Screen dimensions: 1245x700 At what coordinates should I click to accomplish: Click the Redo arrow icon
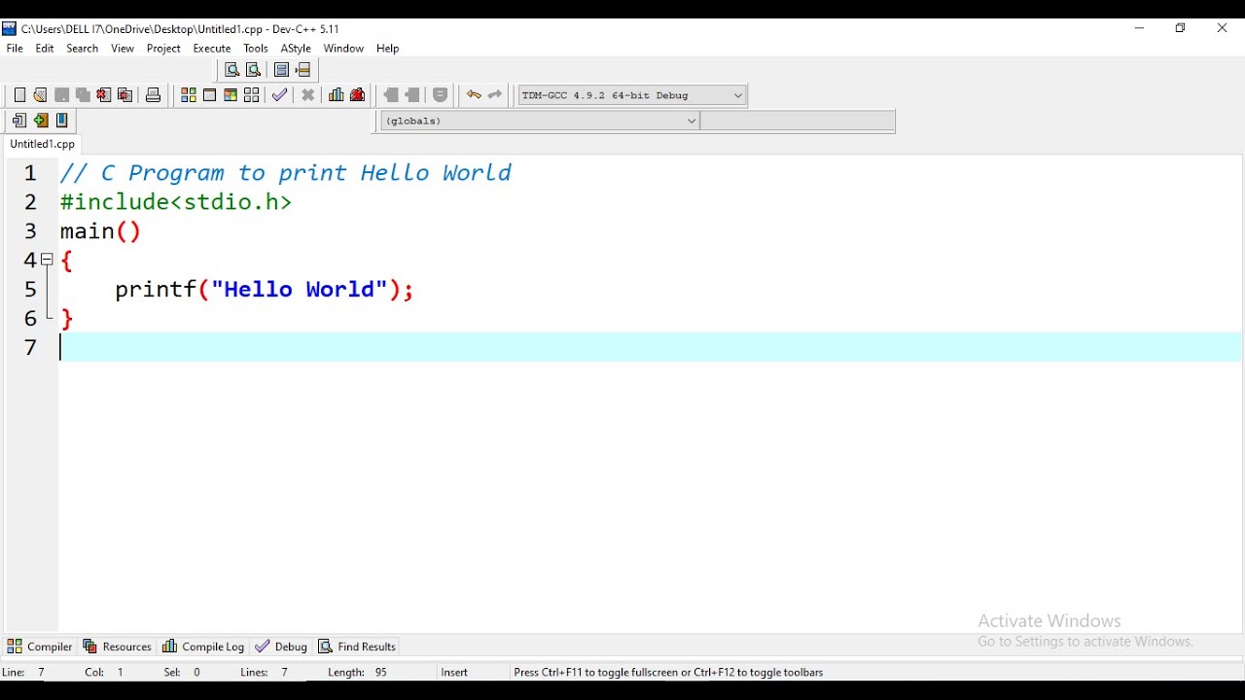tap(495, 95)
